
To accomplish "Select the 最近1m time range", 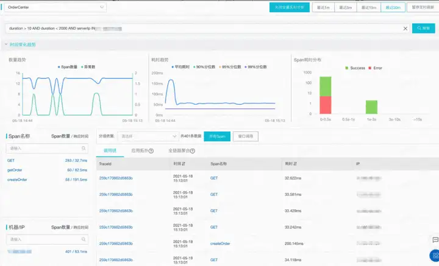I will [323, 7].
